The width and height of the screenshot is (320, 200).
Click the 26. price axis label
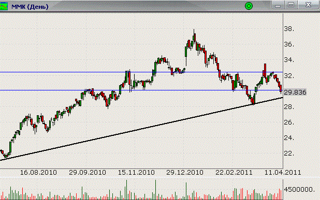click(x=289, y=122)
